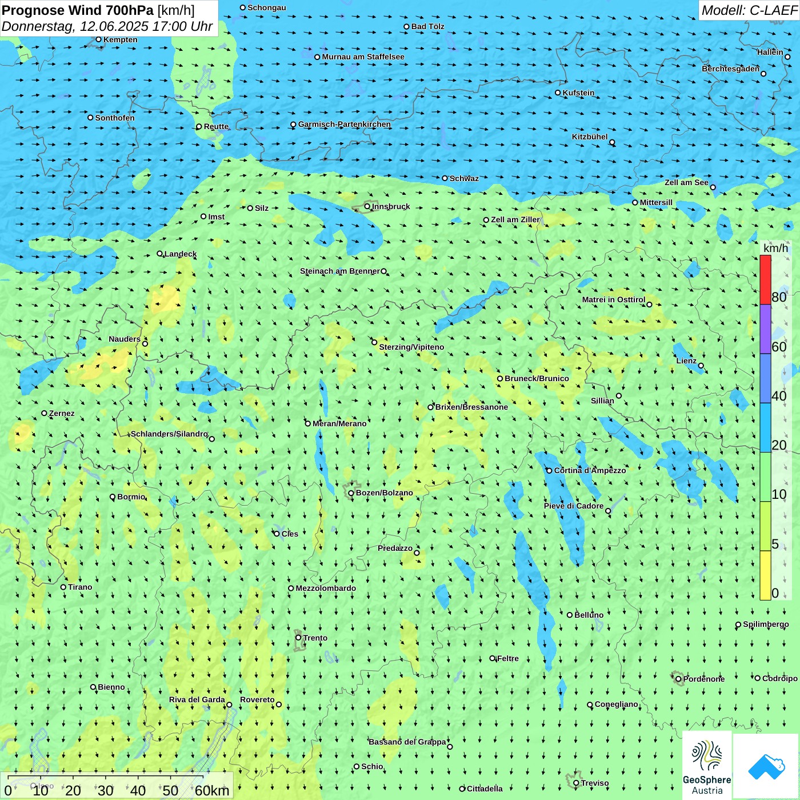The height and width of the screenshot is (800, 800).
Task: Click the 'Mezzolombardo' label
Action: click(x=326, y=588)
